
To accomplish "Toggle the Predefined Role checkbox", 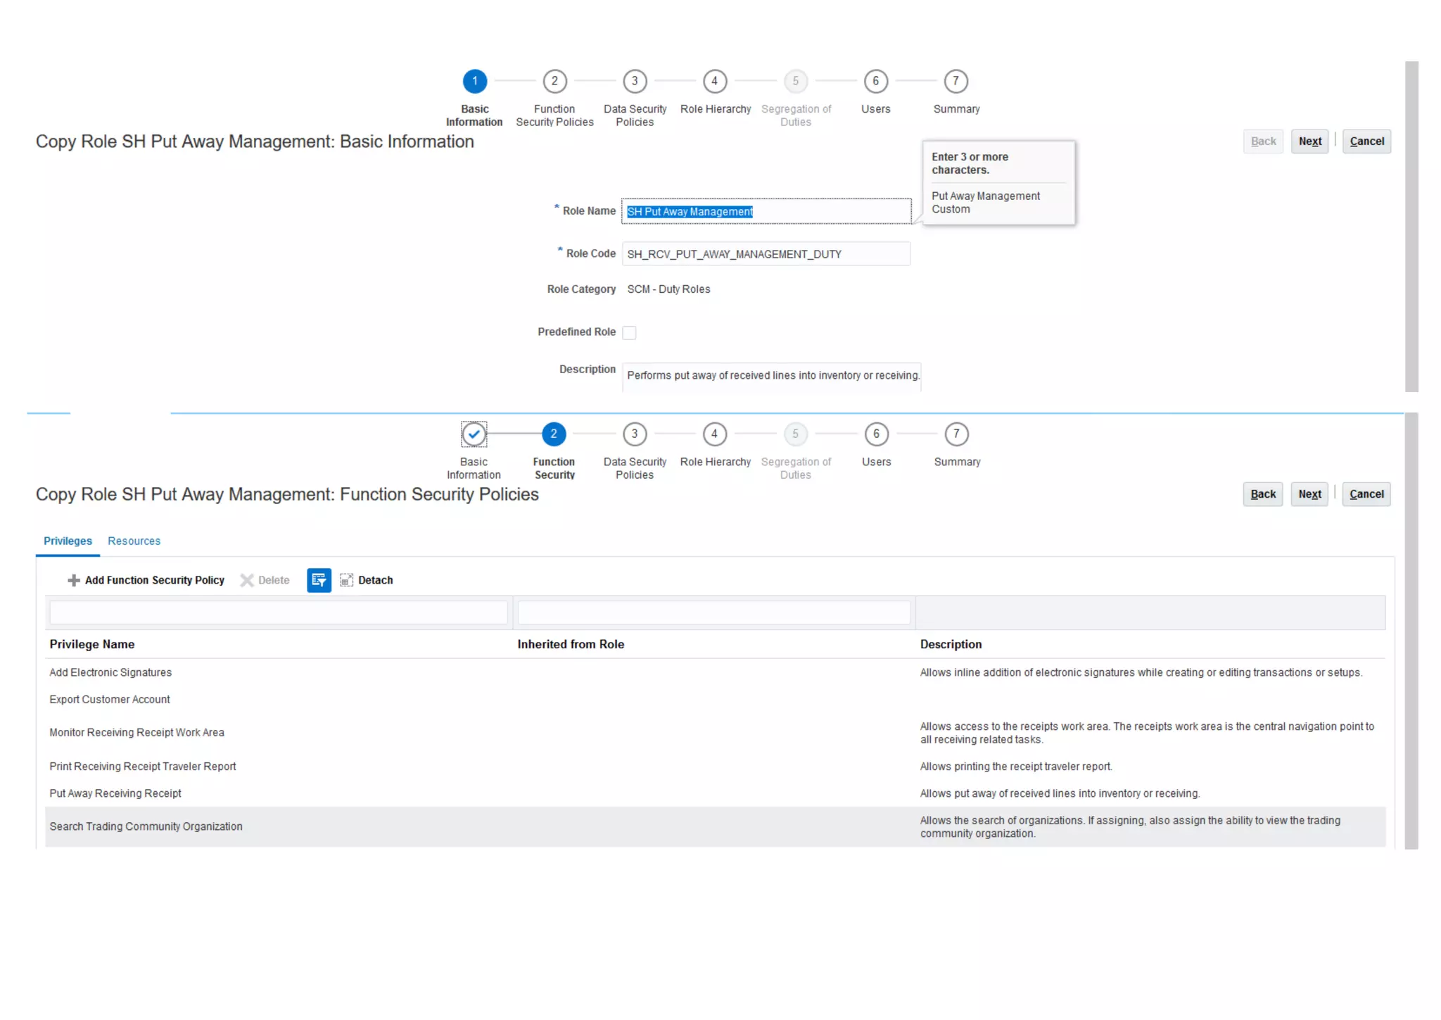I will (630, 333).
